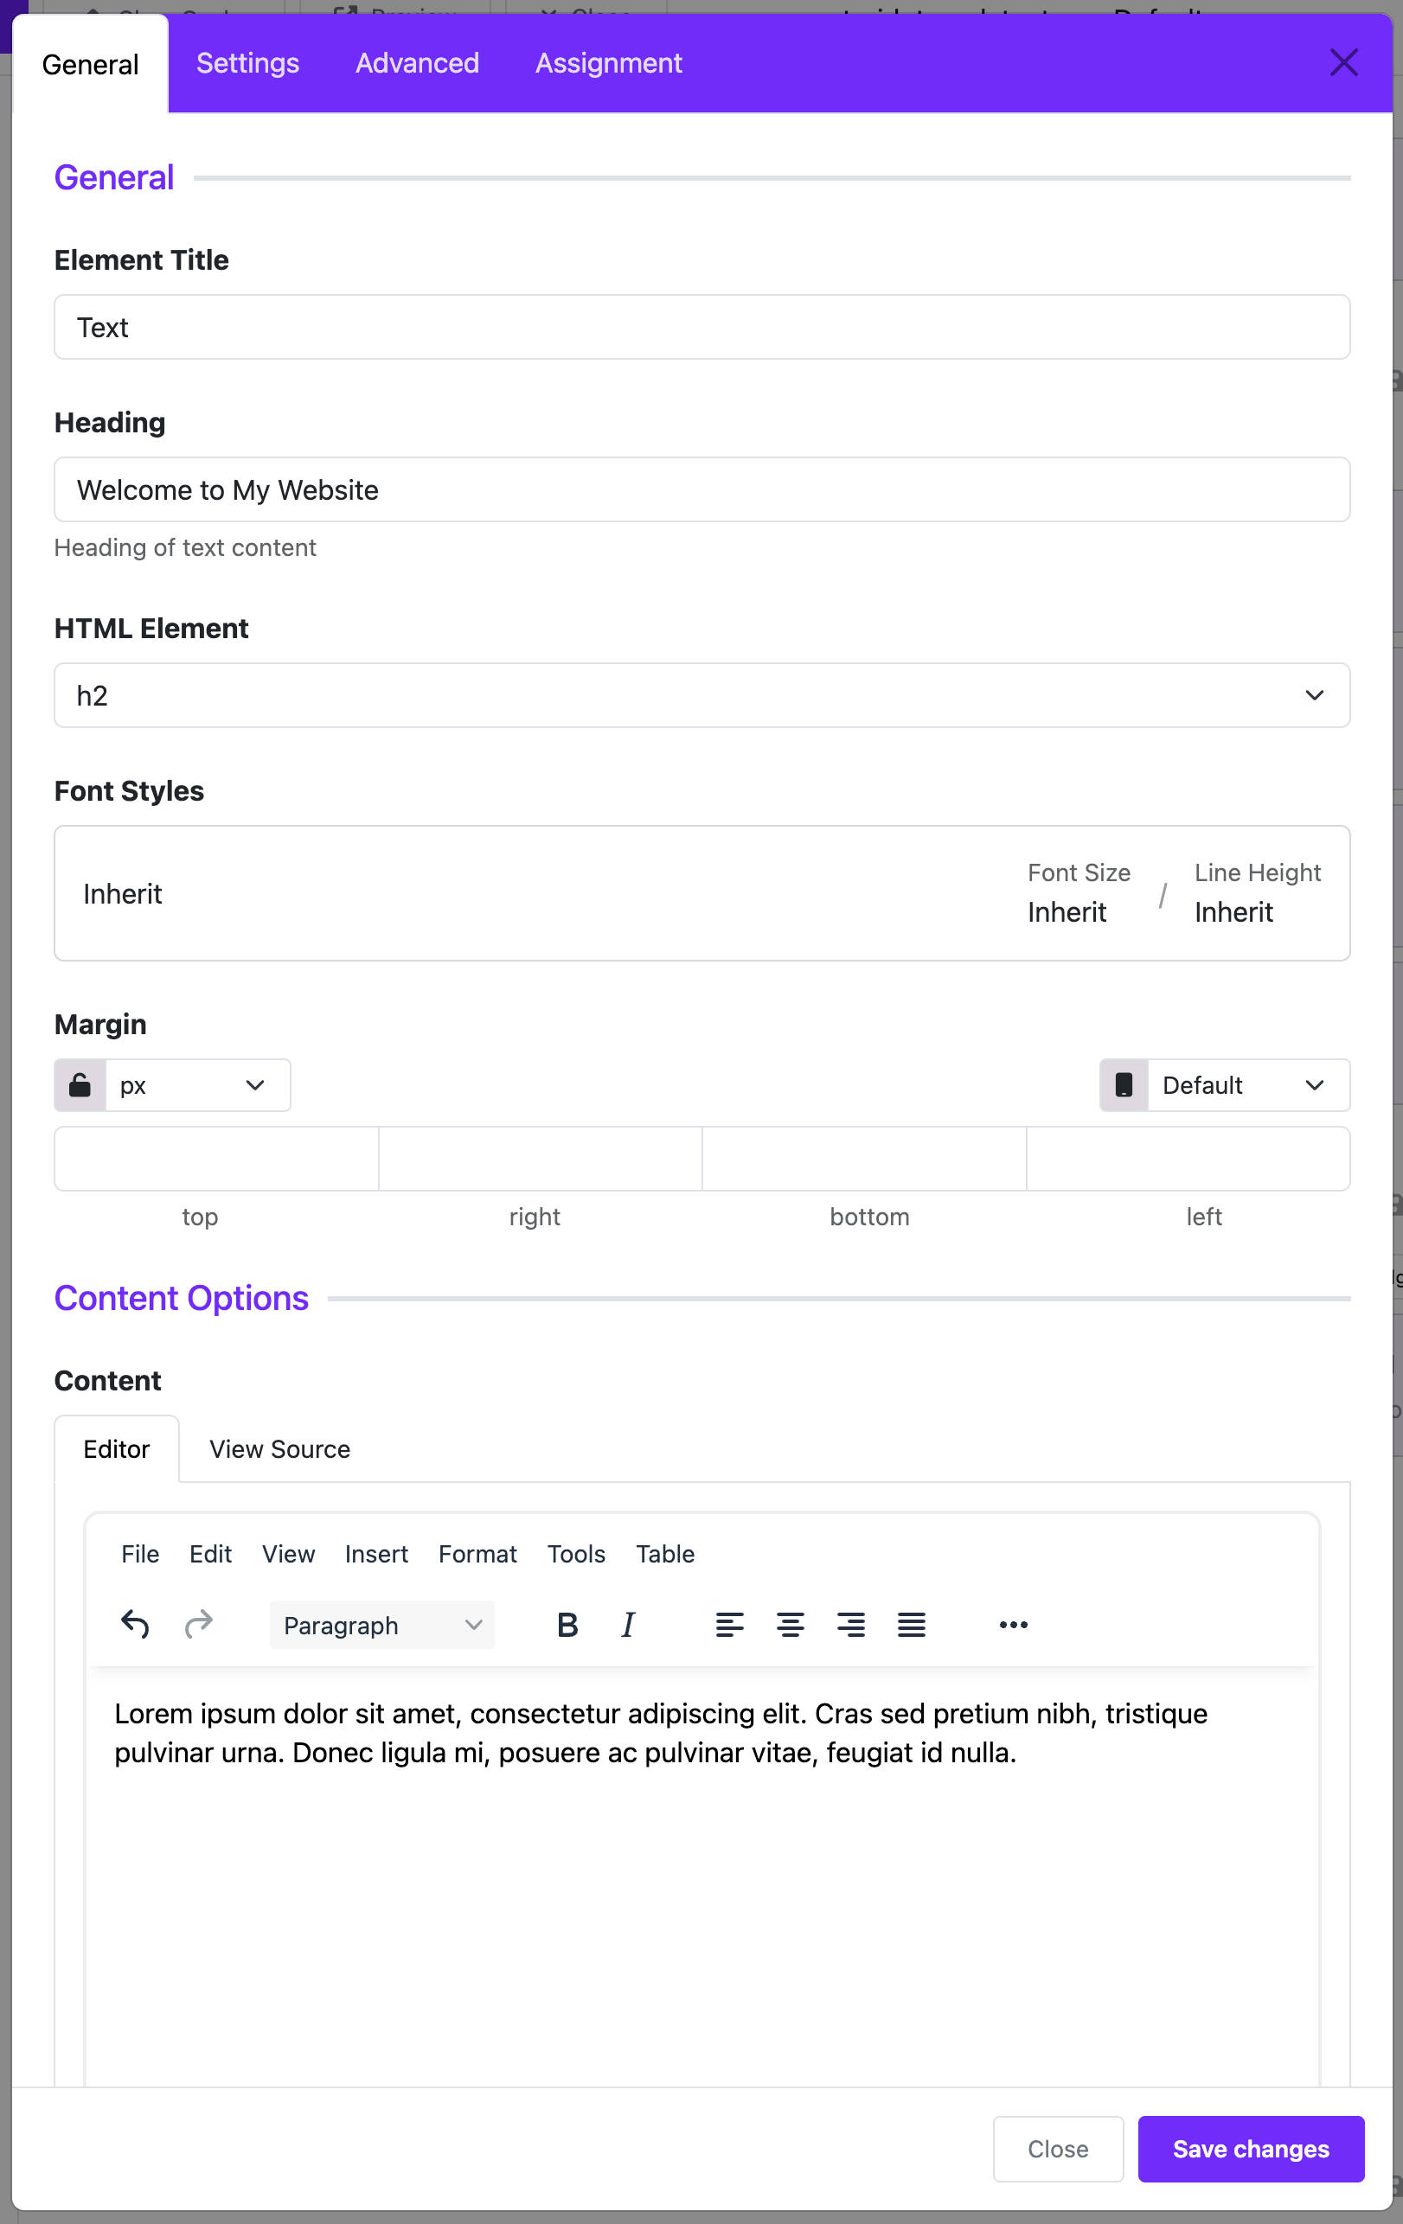Click the Font Size Inherit value

1067,912
